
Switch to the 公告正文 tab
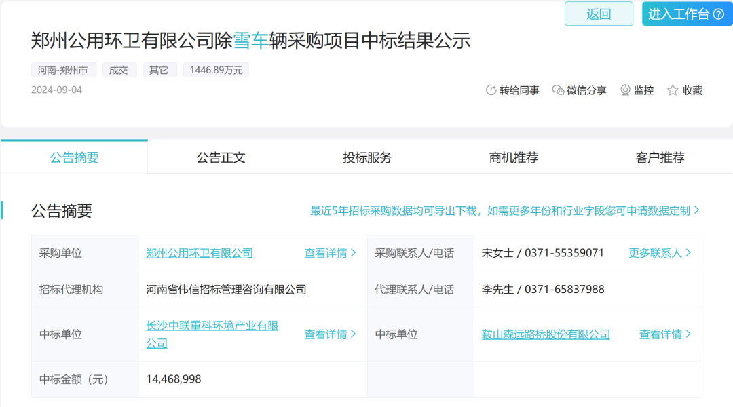(221, 157)
